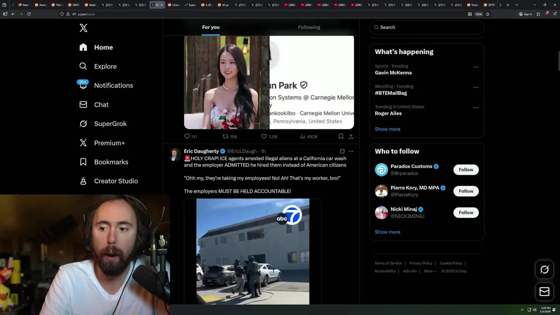The image size is (560, 315).
Task: Click the shield tracking protection icon
Action: pyautogui.click(x=62, y=14)
